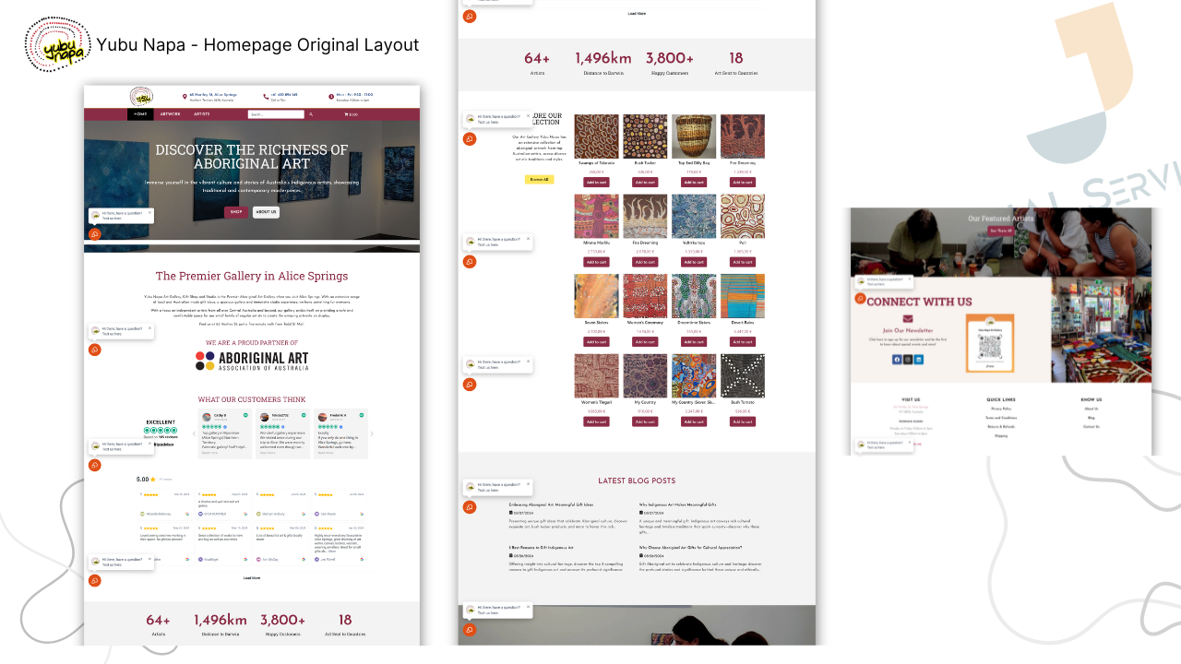Open the Contact Us footer link
Image resolution: width=1181 pixels, height=664 pixels.
pyautogui.click(x=1092, y=427)
